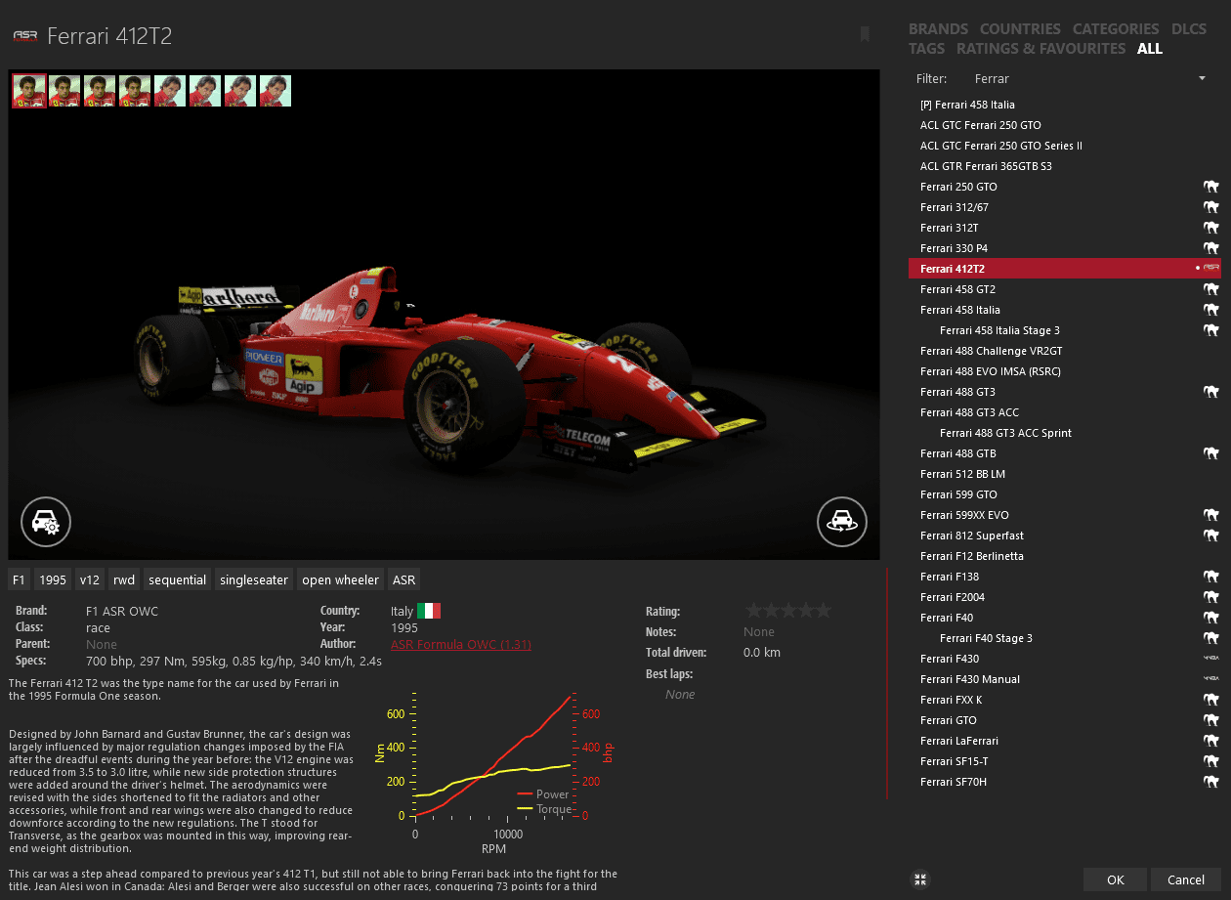Image resolution: width=1231 pixels, height=900 pixels.
Task: Switch to the COUNTRIES tab
Action: click(x=1020, y=29)
